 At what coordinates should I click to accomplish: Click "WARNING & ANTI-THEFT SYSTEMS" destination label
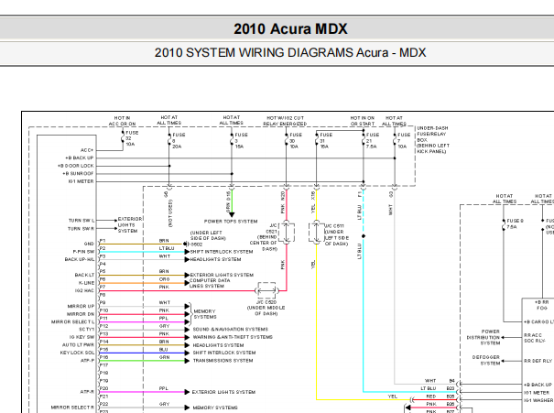(233, 337)
